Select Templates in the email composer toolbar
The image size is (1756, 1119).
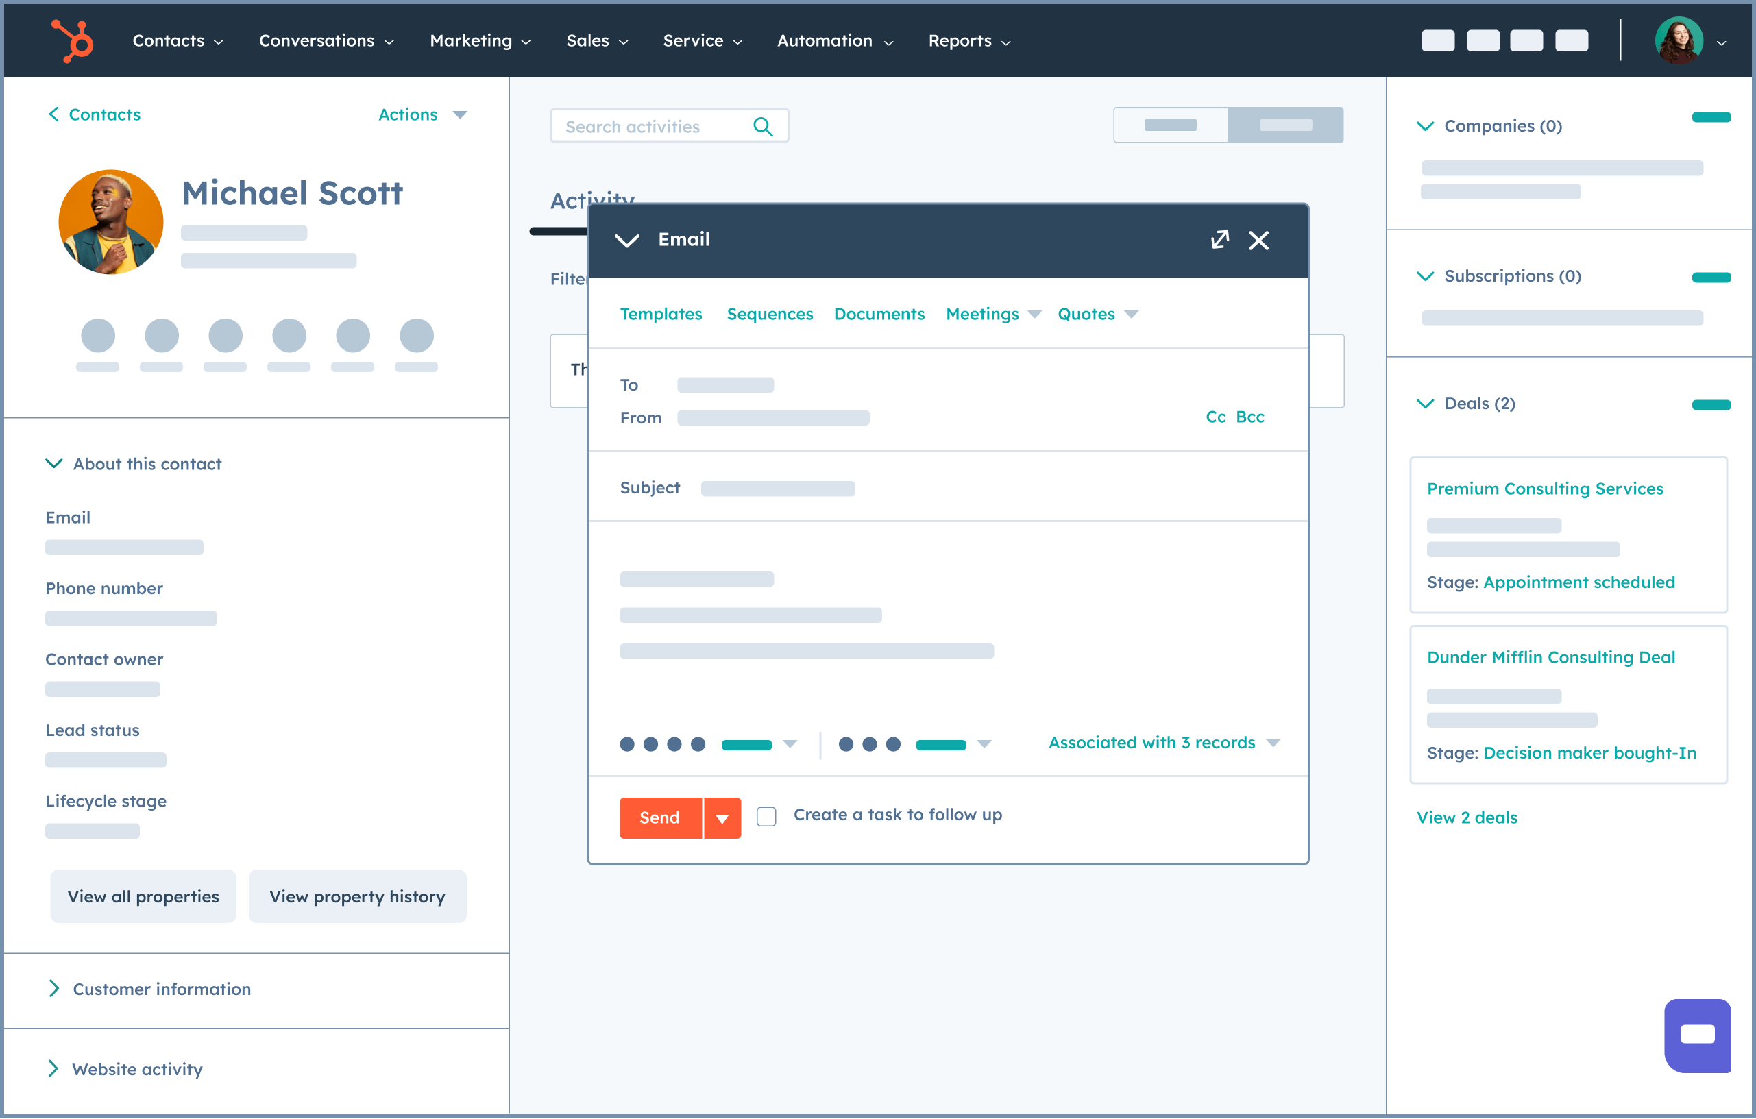click(x=661, y=313)
